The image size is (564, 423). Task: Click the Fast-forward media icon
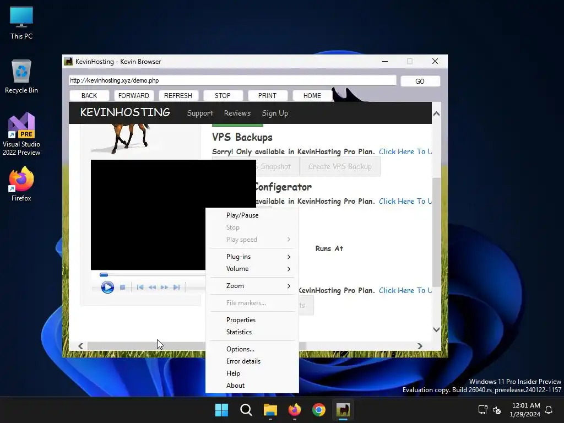pyautogui.click(x=164, y=288)
